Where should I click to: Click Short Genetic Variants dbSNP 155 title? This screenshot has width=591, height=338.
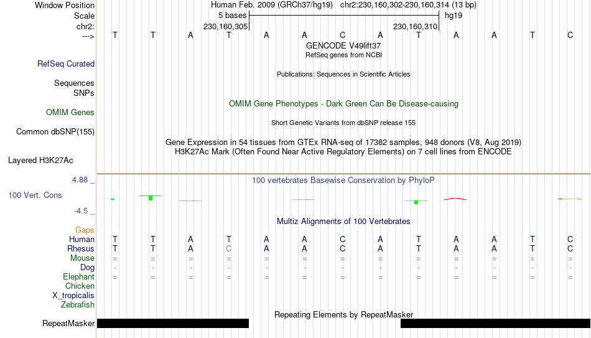click(x=343, y=123)
